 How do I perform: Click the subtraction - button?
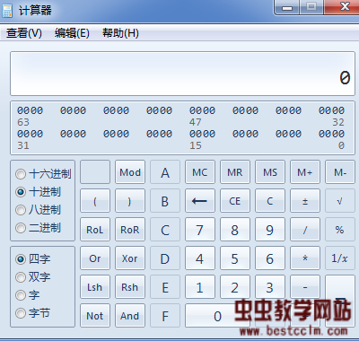coord(305,287)
